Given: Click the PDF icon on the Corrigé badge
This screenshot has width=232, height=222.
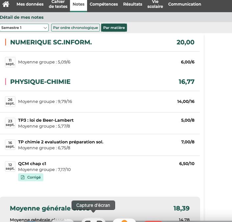Looking at the screenshot, I should click(23, 177).
